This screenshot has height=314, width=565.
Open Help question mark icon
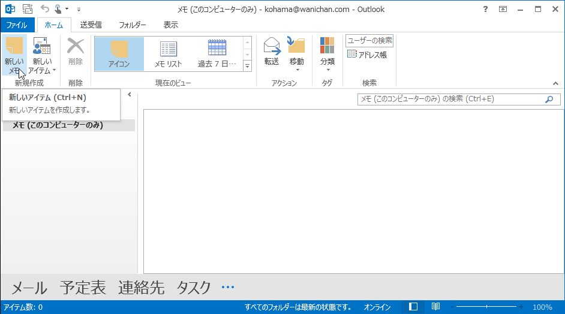[x=485, y=10]
